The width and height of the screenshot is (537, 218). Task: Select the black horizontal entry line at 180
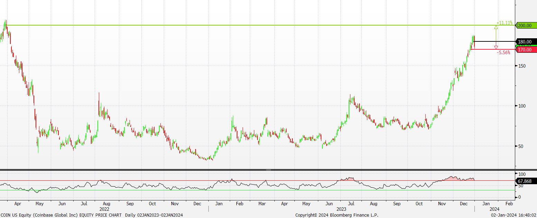(x=491, y=41)
